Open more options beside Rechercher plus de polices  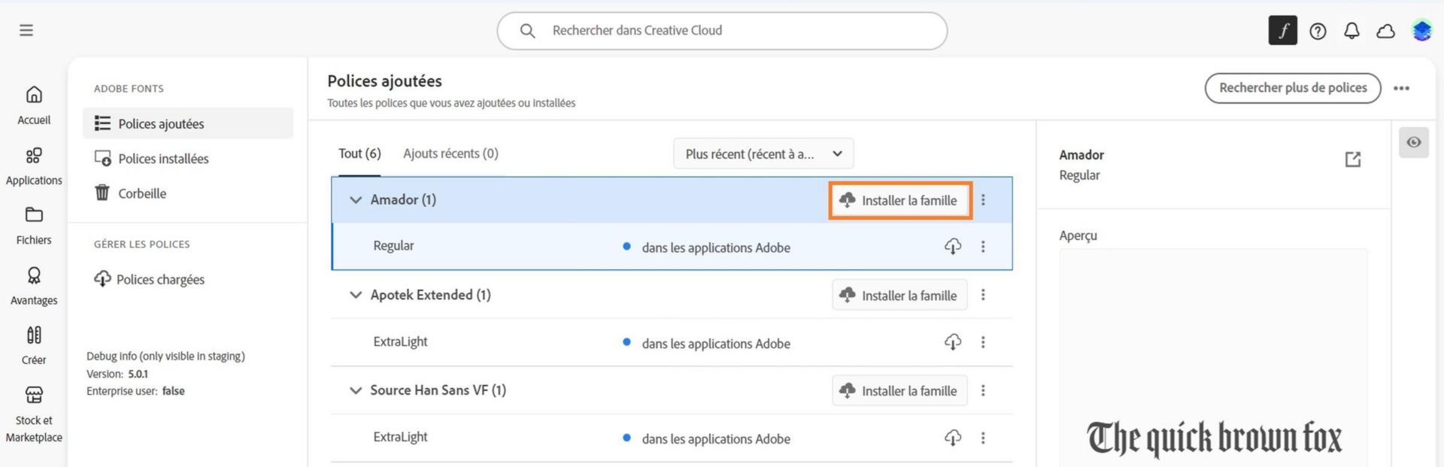[1401, 88]
